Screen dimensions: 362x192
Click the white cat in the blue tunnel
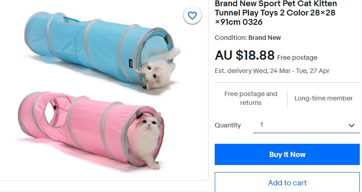coord(157,71)
